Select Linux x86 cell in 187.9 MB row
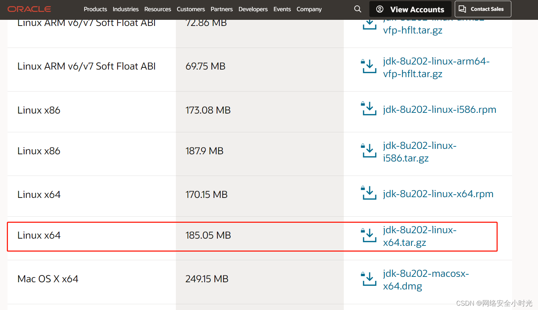This screenshot has width=538, height=310. (92, 154)
